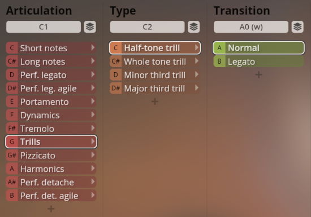
Task: Click the A0 (w) keyswitch field
Action: tap(251, 26)
